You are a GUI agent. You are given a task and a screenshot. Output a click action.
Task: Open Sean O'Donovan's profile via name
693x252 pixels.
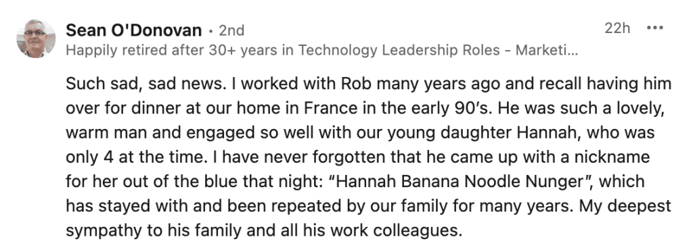click(134, 30)
